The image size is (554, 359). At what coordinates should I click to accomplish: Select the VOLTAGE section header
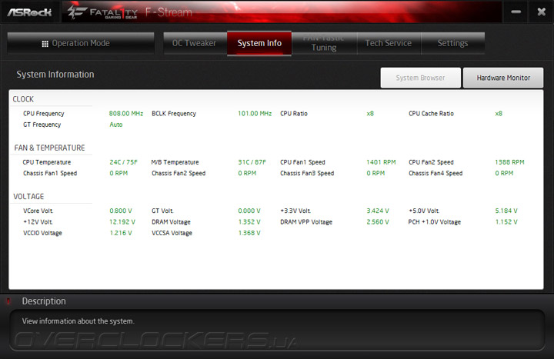click(28, 197)
